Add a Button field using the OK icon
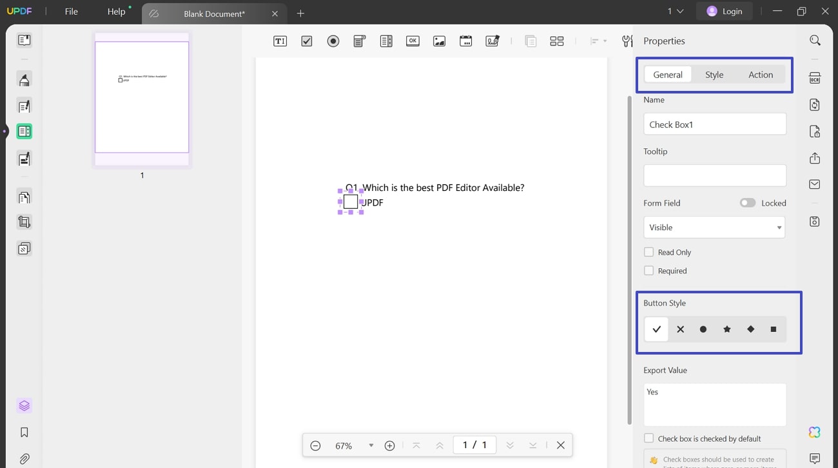Viewport: 838px width, 468px height. tap(413, 41)
